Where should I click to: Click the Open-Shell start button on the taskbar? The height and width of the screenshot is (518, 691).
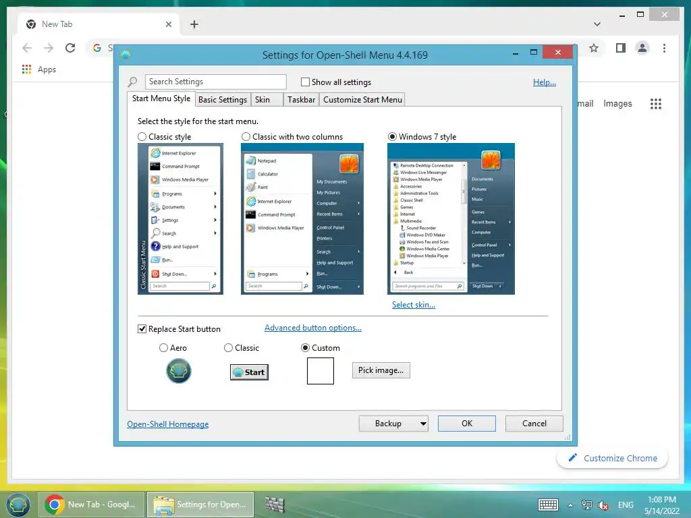[18, 505]
